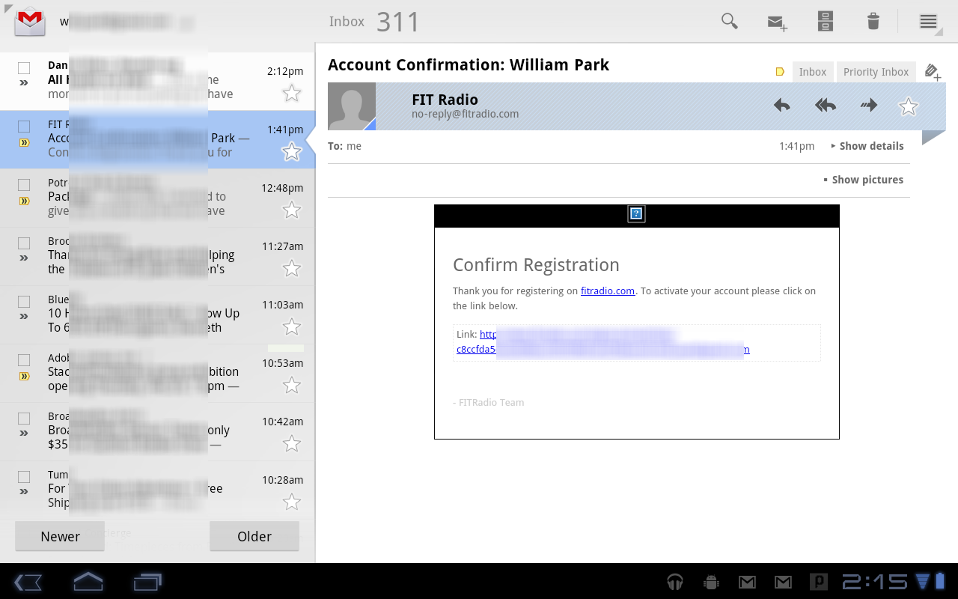Viewport: 958px width, 599px height.
Task: Forward the FIT Radio email
Action: [x=869, y=106]
